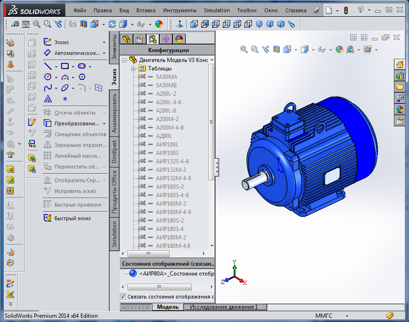Select the Spline sketch tool

coord(48,88)
